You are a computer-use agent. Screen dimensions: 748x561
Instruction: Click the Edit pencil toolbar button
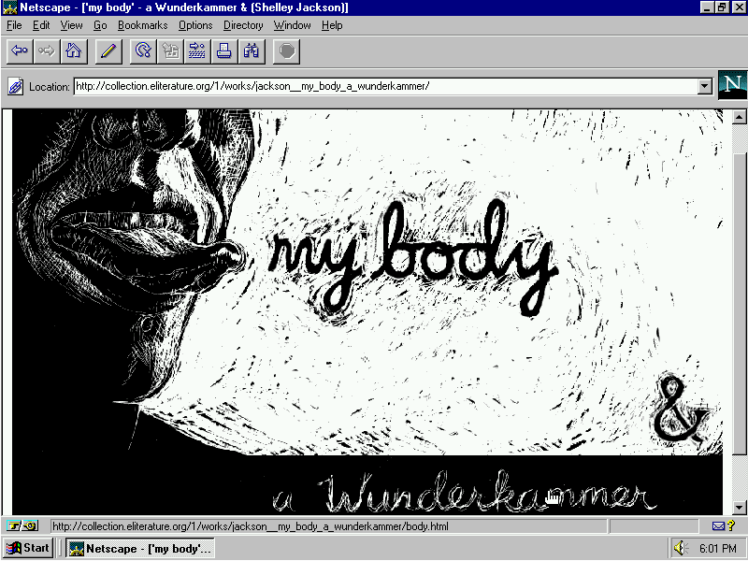click(108, 50)
